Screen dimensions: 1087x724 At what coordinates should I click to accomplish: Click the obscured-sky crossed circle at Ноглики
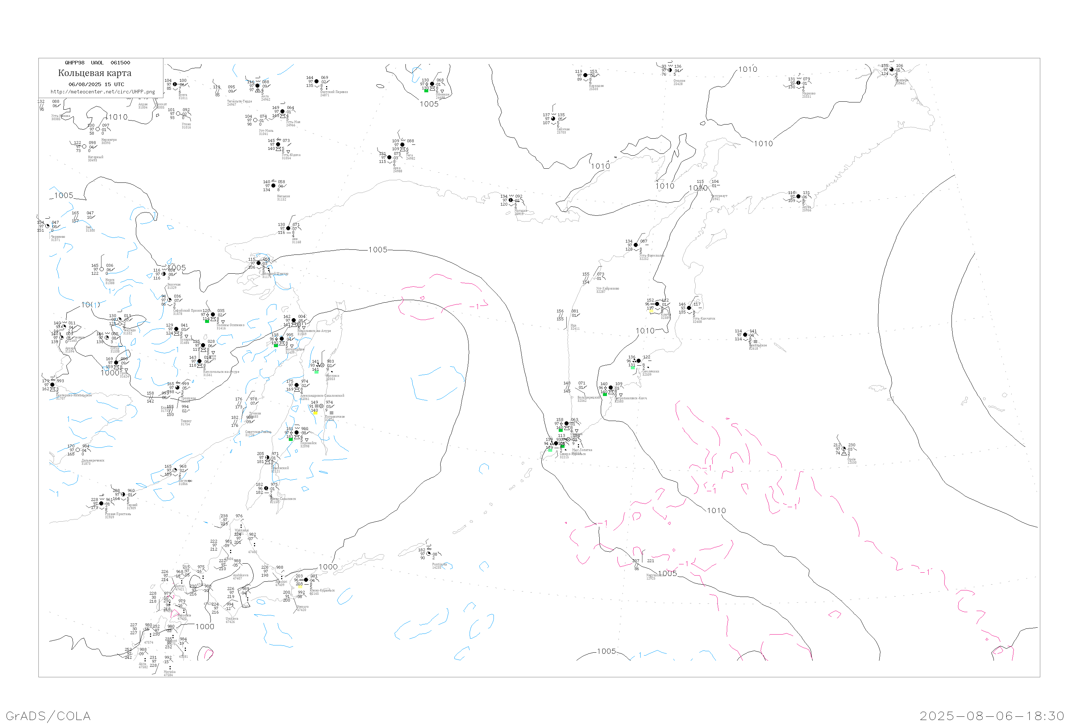pos(322,365)
